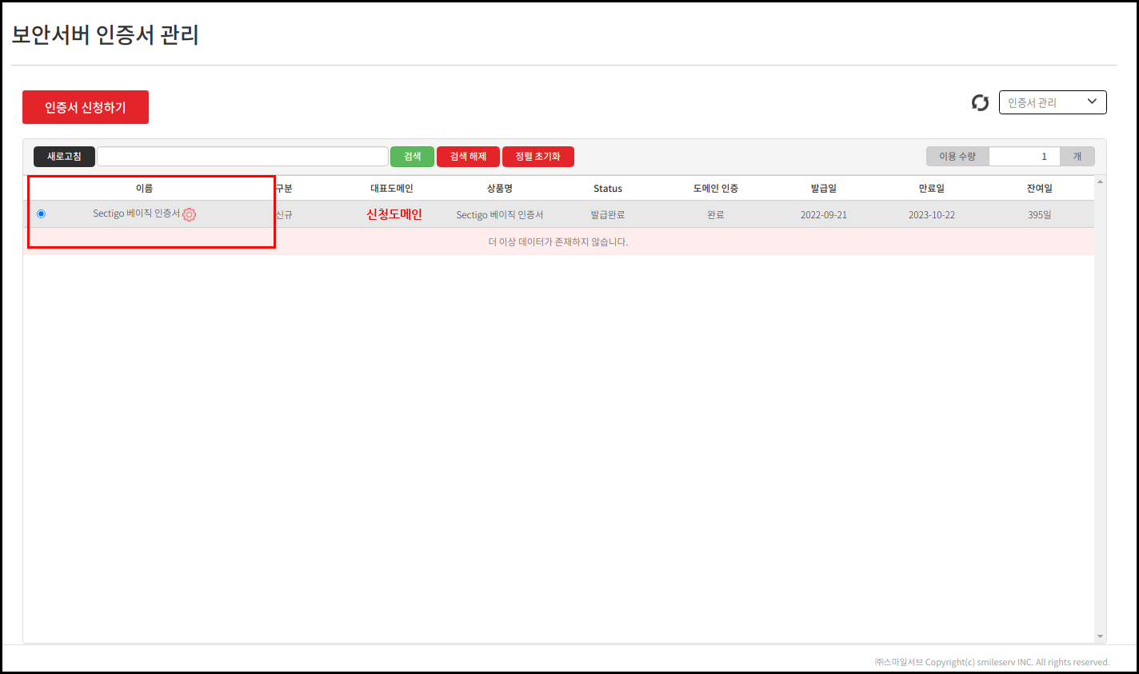Click the 완료 domain verification cell

[716, 215]
